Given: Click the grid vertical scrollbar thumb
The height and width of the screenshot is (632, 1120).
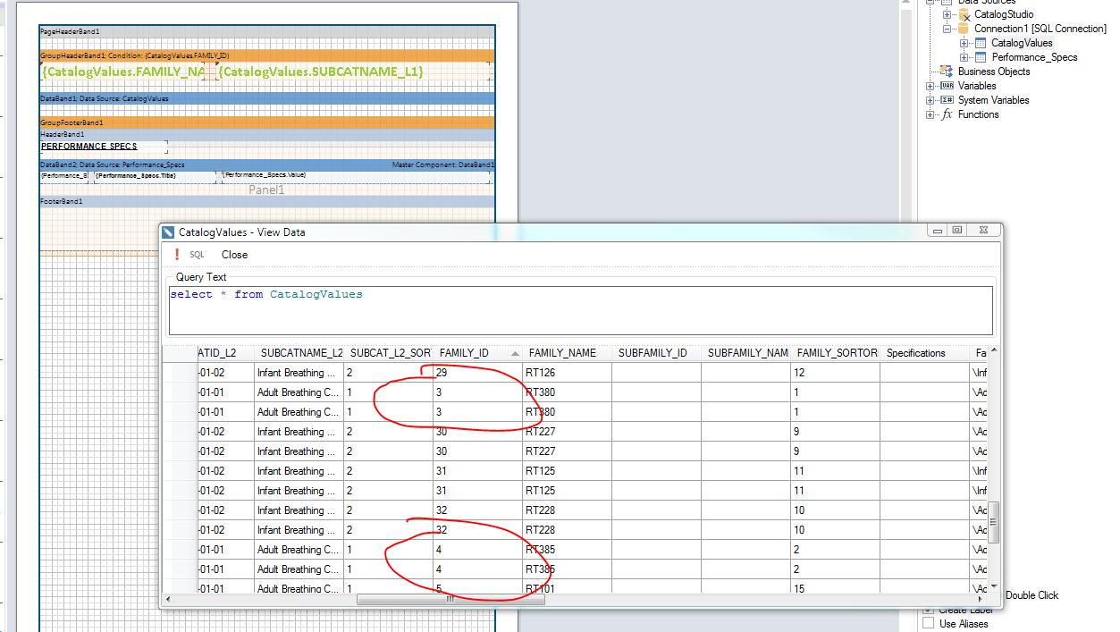Looking at the screenshot, I should point(993,523).
